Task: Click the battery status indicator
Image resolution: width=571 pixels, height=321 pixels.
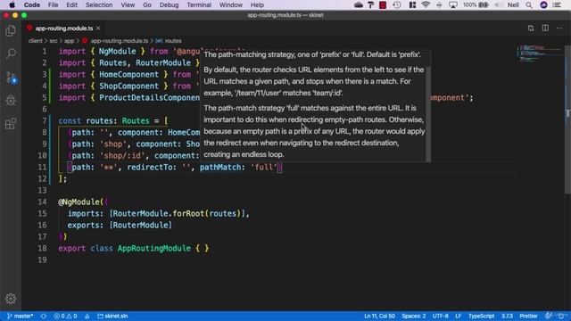Action: point(476,4)
